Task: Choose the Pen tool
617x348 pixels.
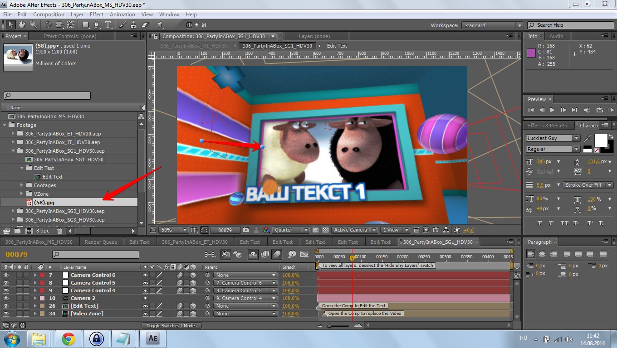Action: point(97,25)
